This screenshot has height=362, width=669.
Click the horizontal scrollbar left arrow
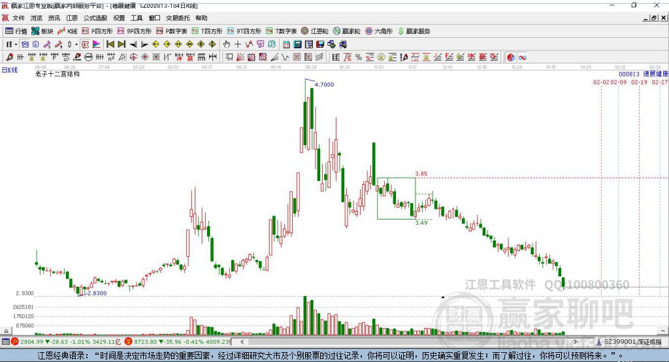click(242, 342)
